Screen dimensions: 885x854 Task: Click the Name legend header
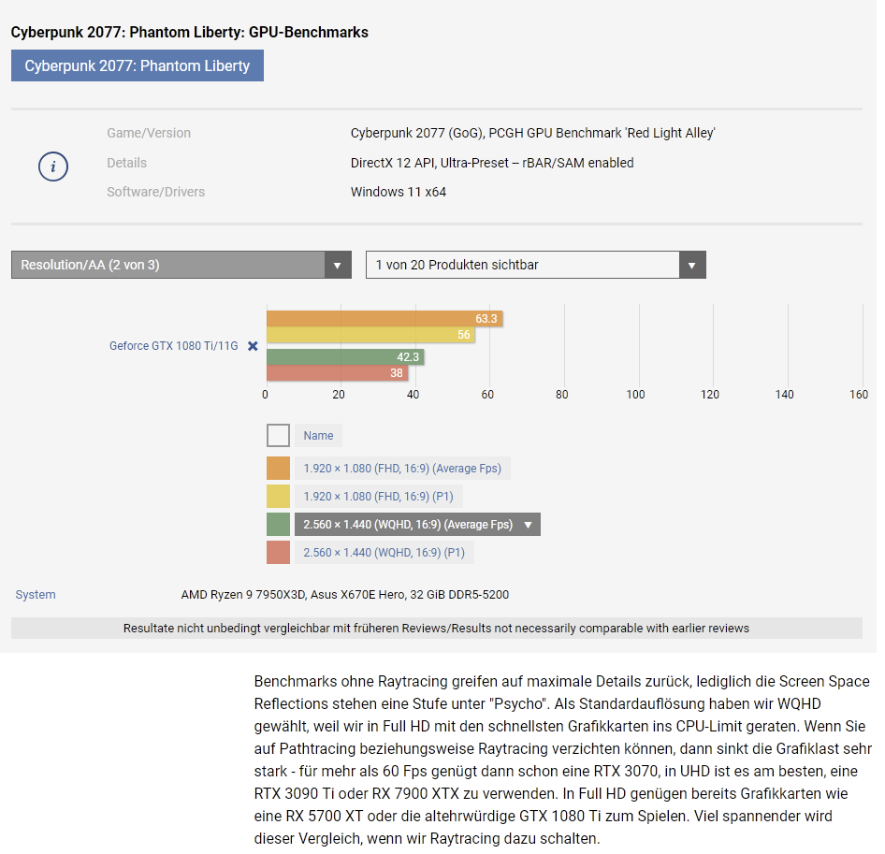tap(318, 436)
